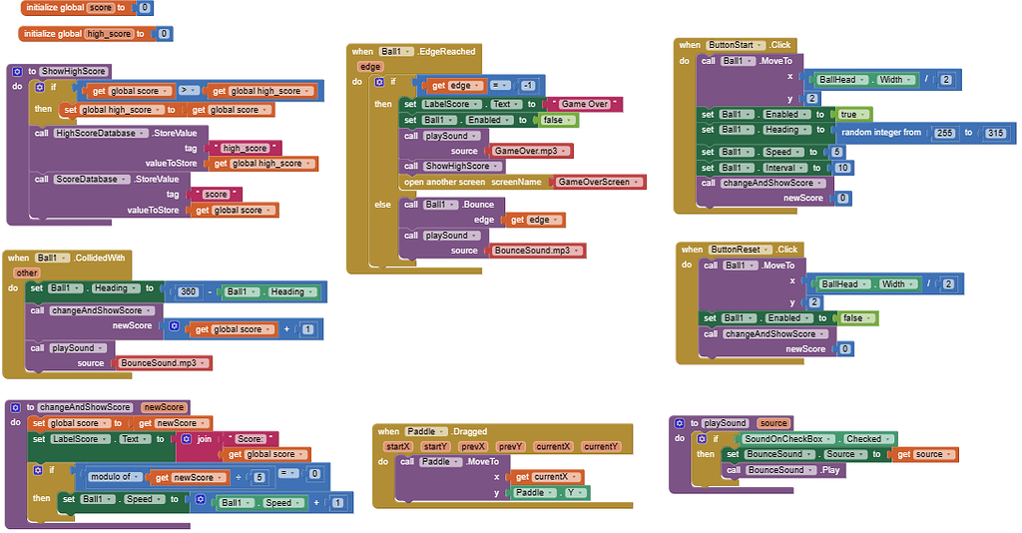Click gear icon on playSound procedure definition

click(680, 423)
